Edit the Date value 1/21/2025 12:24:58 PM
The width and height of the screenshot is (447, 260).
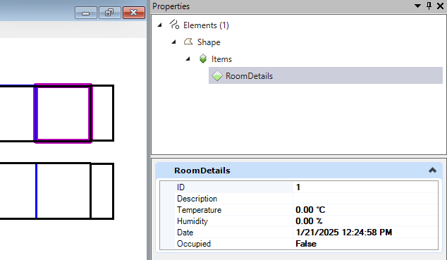365,233
